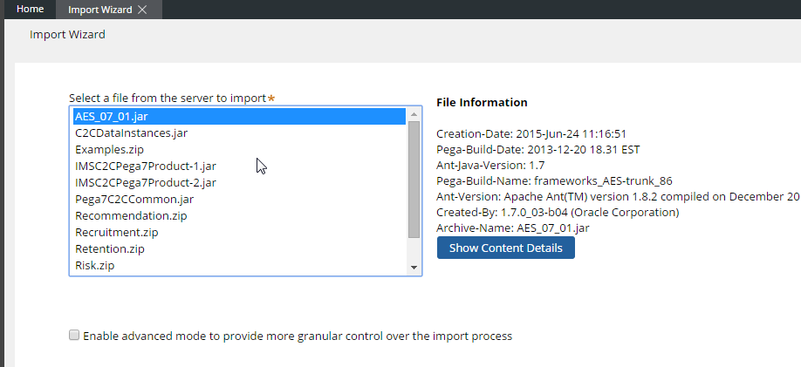Select IMSC2CPega7Product-1.jar file
Image resolution: width=801 pixels, height=367 pixels.
[x=146, y=167]
